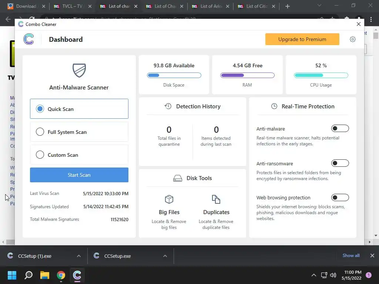Click CCSetup (1).exe download file icon
379x284 pixels.
coord(10,256)
